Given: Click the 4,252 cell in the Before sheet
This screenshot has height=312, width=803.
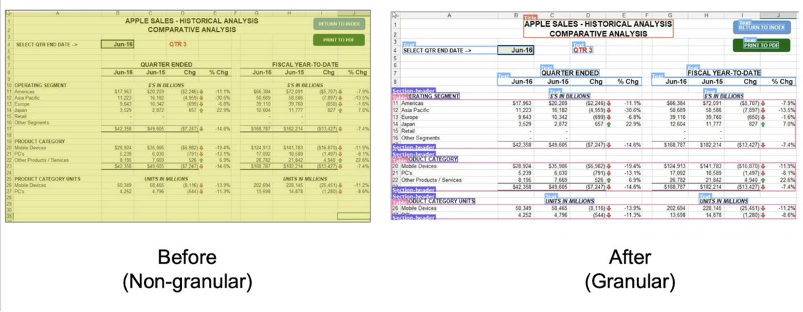Looking at the screenshot, I should [x=125, y=192].
